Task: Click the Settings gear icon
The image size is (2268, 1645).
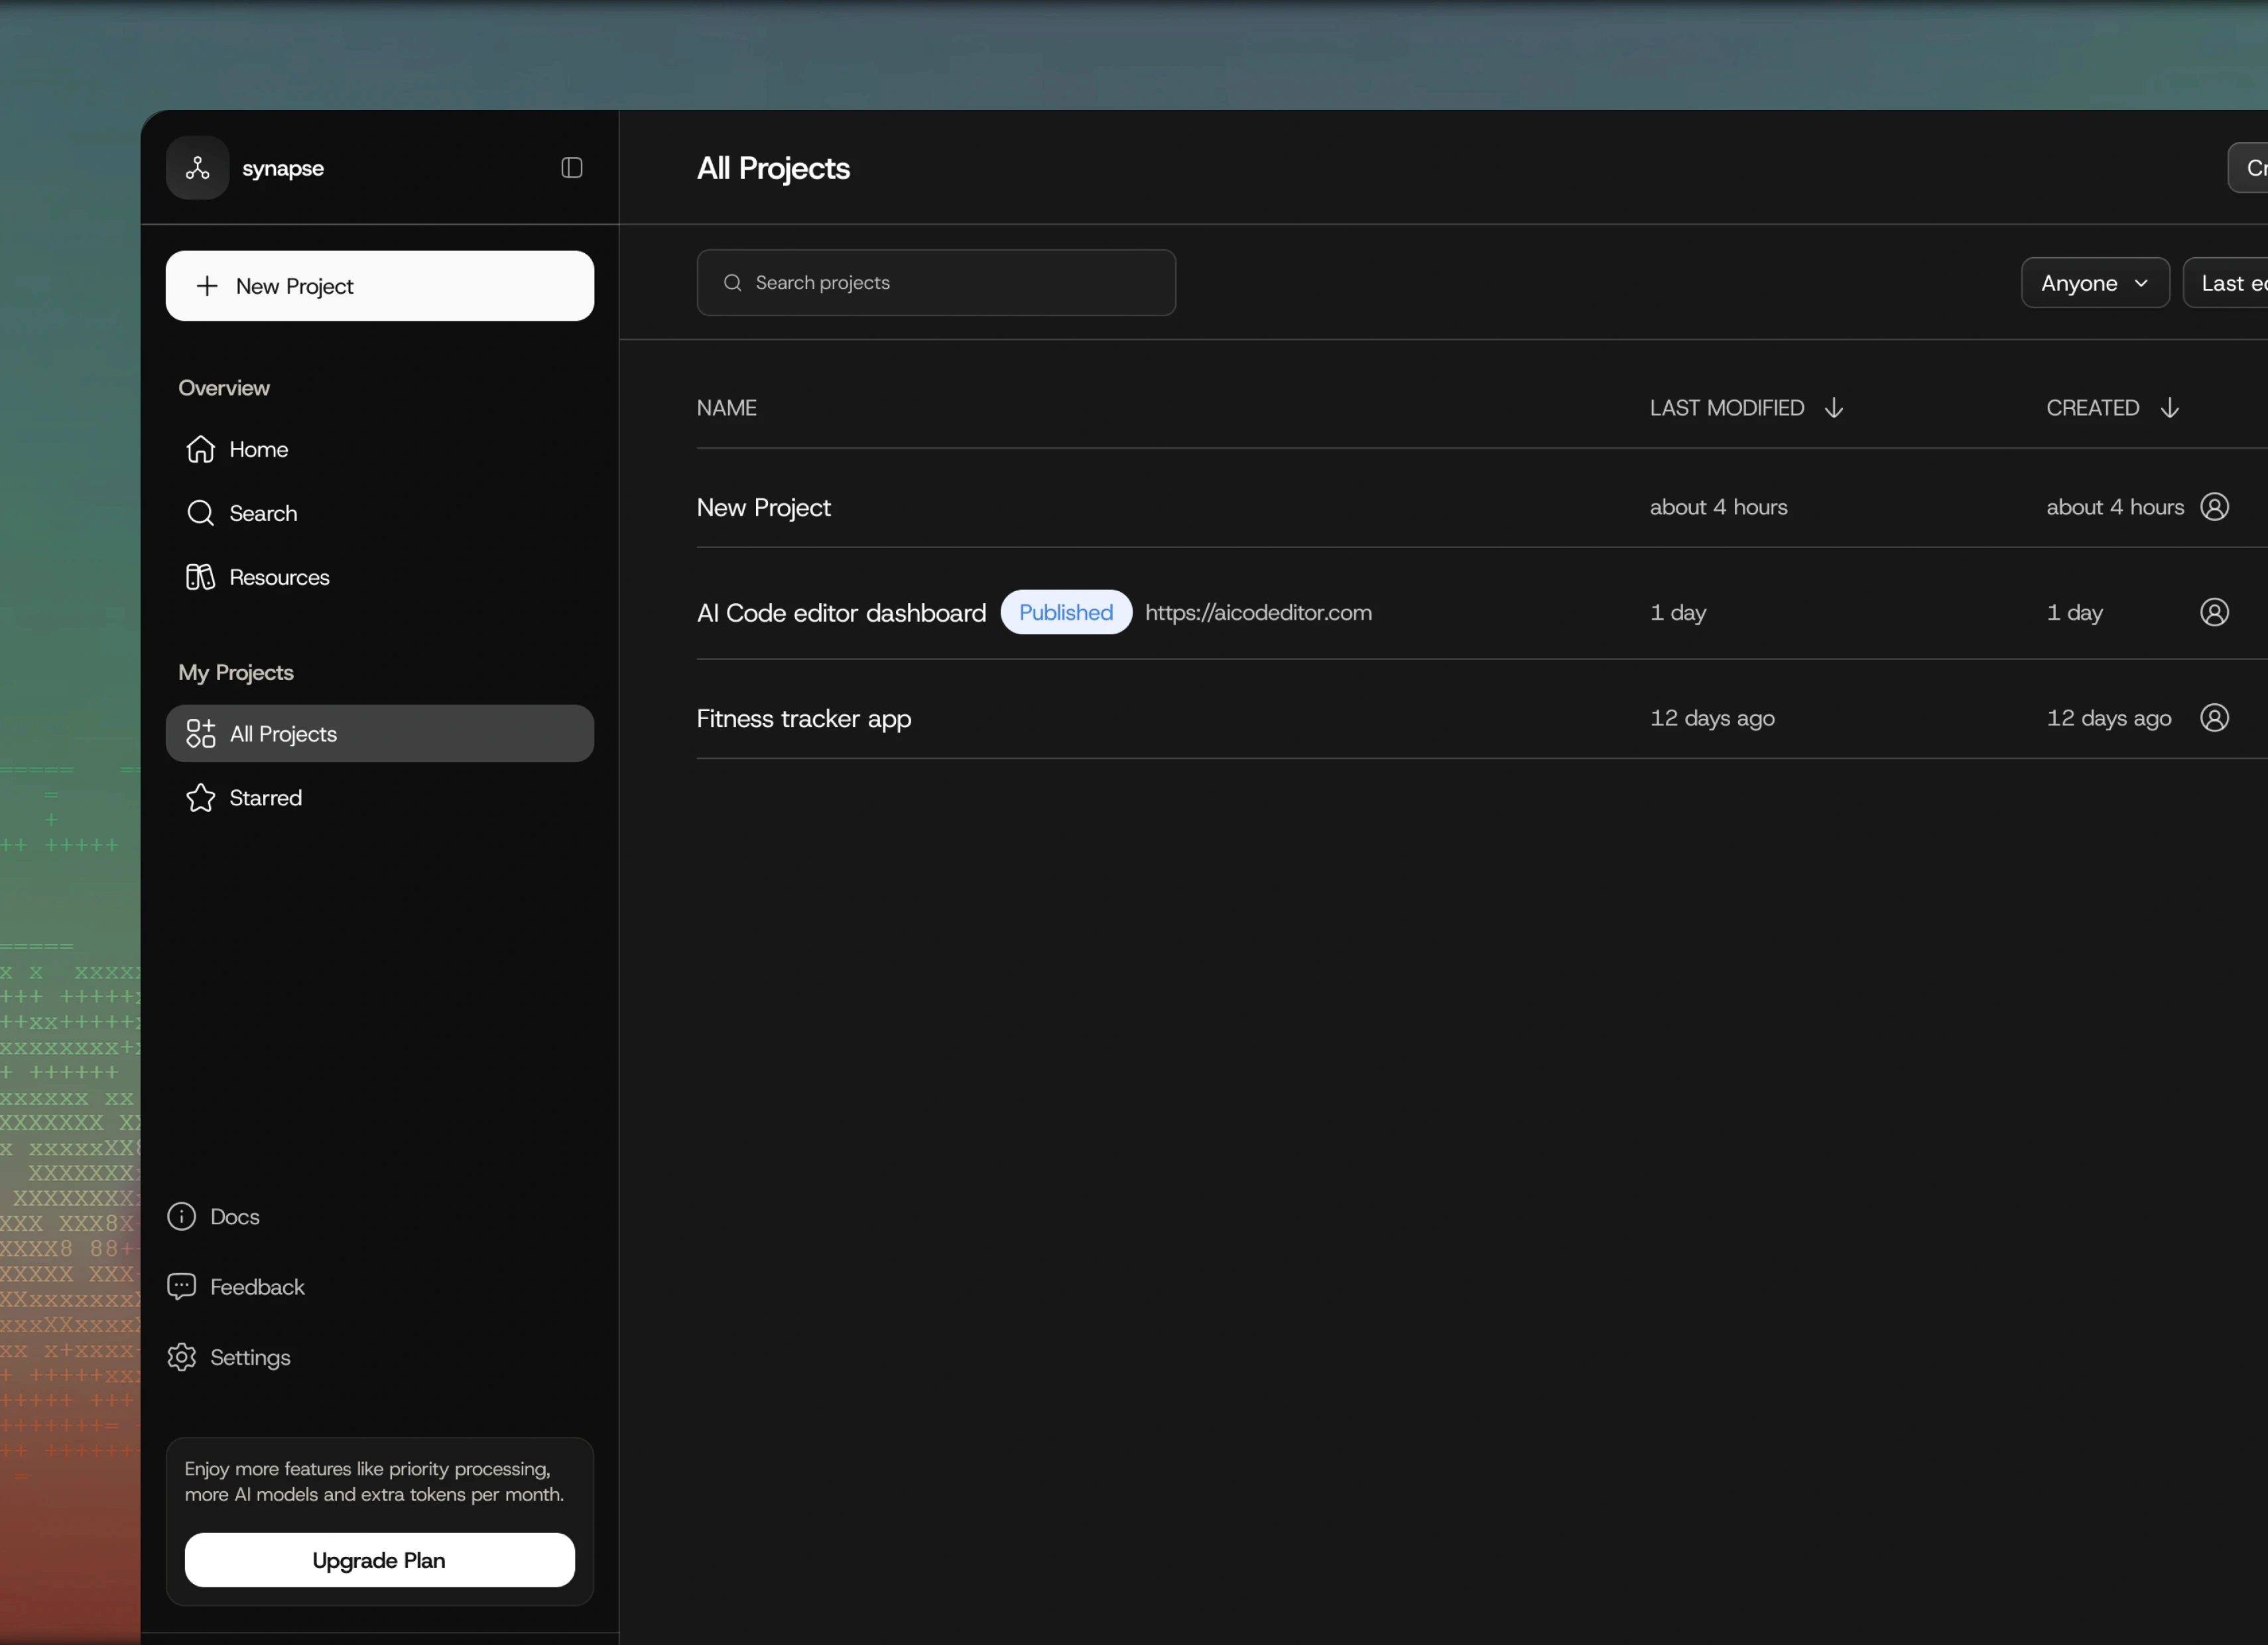Action: tap(182, 1357)
